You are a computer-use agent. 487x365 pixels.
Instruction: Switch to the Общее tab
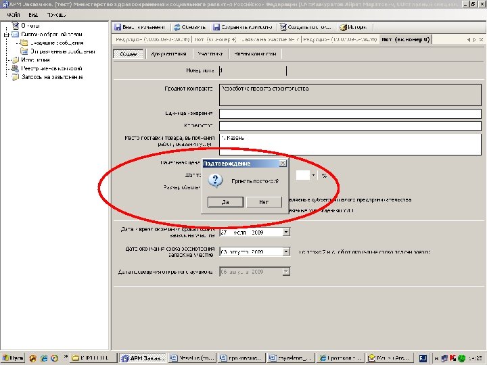(128, 53)
